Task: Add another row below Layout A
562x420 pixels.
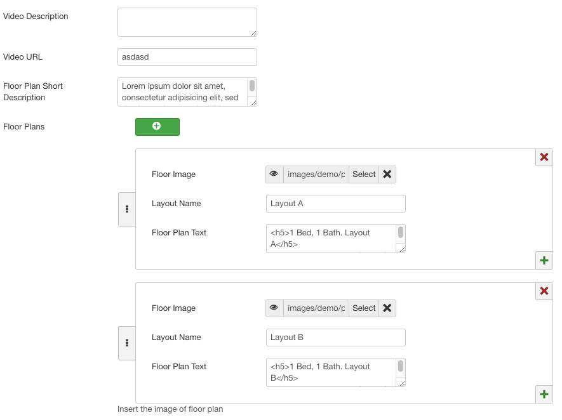Action: coord(544,260)
